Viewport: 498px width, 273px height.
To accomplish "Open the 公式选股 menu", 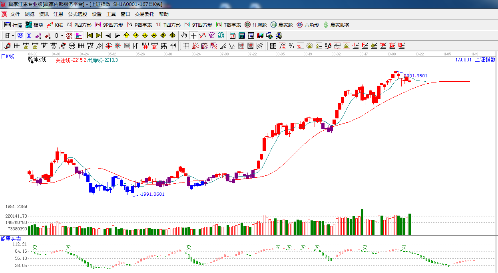I will [x=77, y=14].
